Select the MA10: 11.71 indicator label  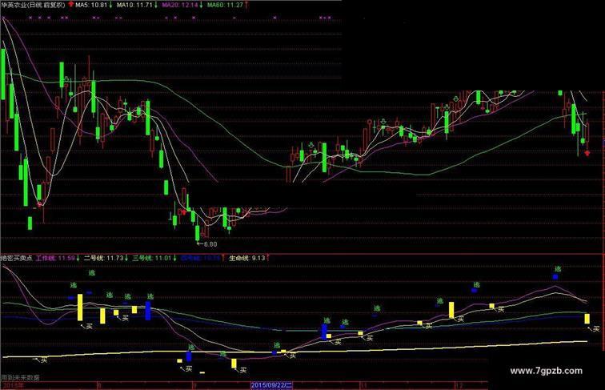click(134, 5)
